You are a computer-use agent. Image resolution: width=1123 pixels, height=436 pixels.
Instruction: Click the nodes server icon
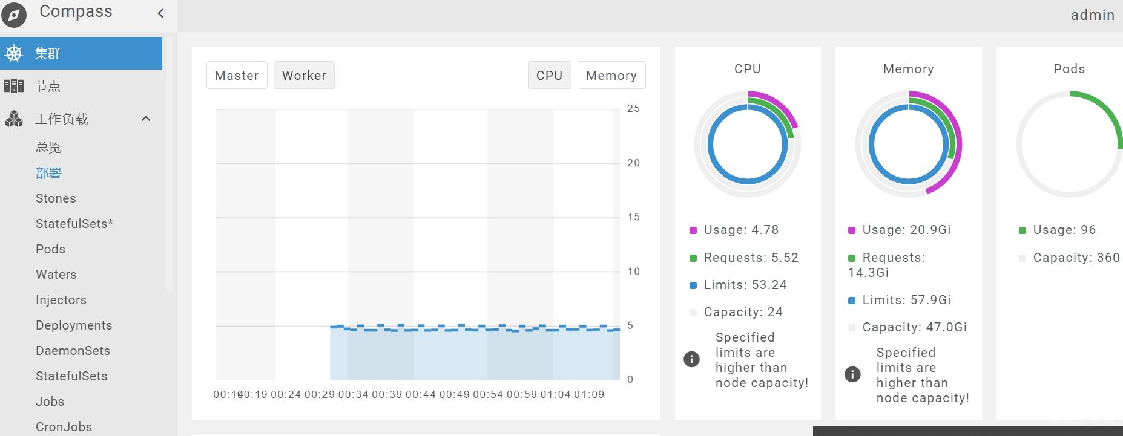tap(14, 86)
